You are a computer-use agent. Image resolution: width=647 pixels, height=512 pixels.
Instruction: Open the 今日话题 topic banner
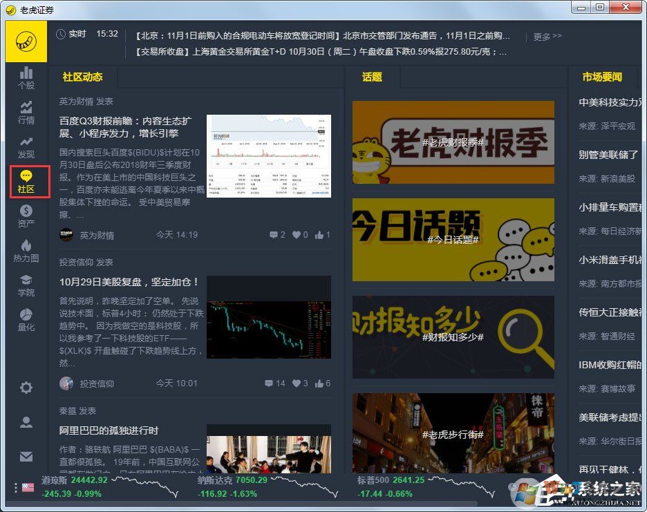pyautogui.click(x=453, y=240)
